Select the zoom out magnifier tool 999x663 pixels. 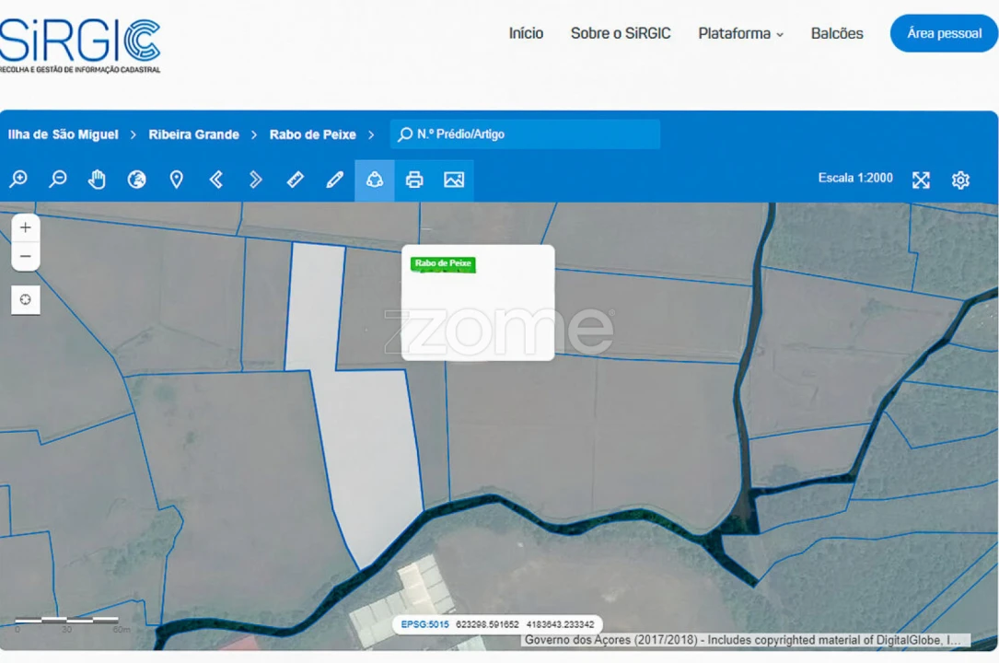[58, 180]
